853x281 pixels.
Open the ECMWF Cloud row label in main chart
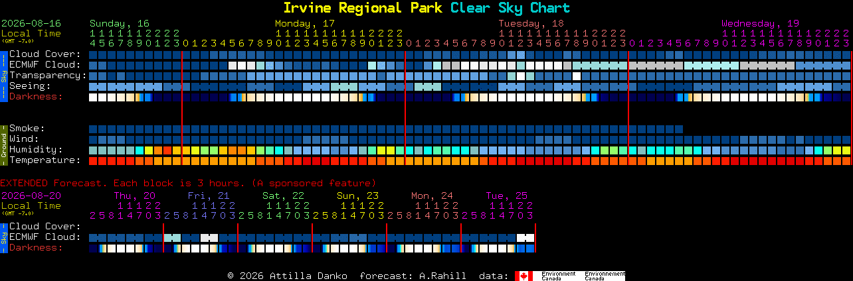[x=45, y=65]
